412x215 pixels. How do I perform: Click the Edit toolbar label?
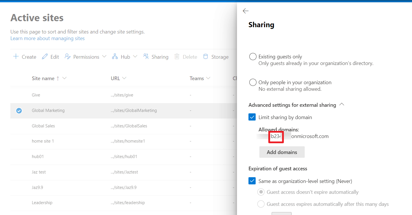click(55, 57)
